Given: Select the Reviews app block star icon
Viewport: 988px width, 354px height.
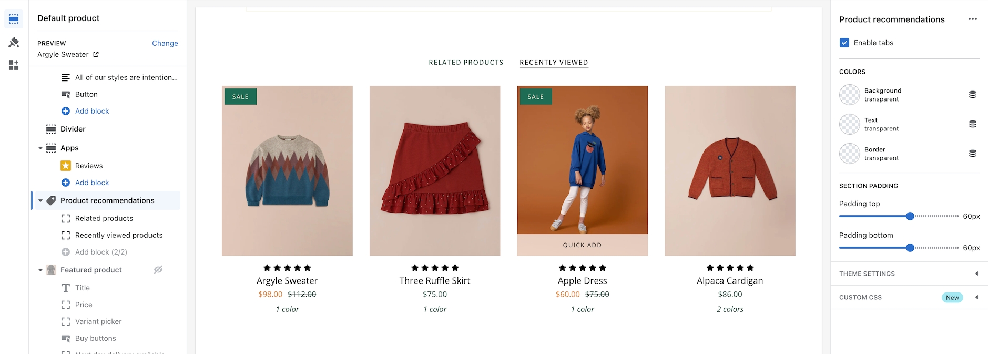Looking at the screenshot, I should (x=66, y=166).
